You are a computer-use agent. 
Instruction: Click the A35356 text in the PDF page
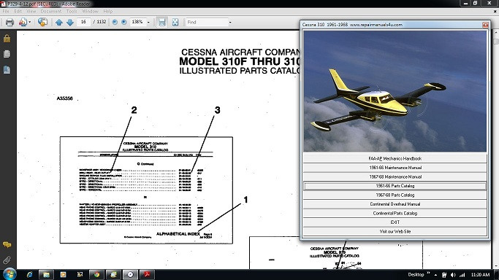pos(64,98)
